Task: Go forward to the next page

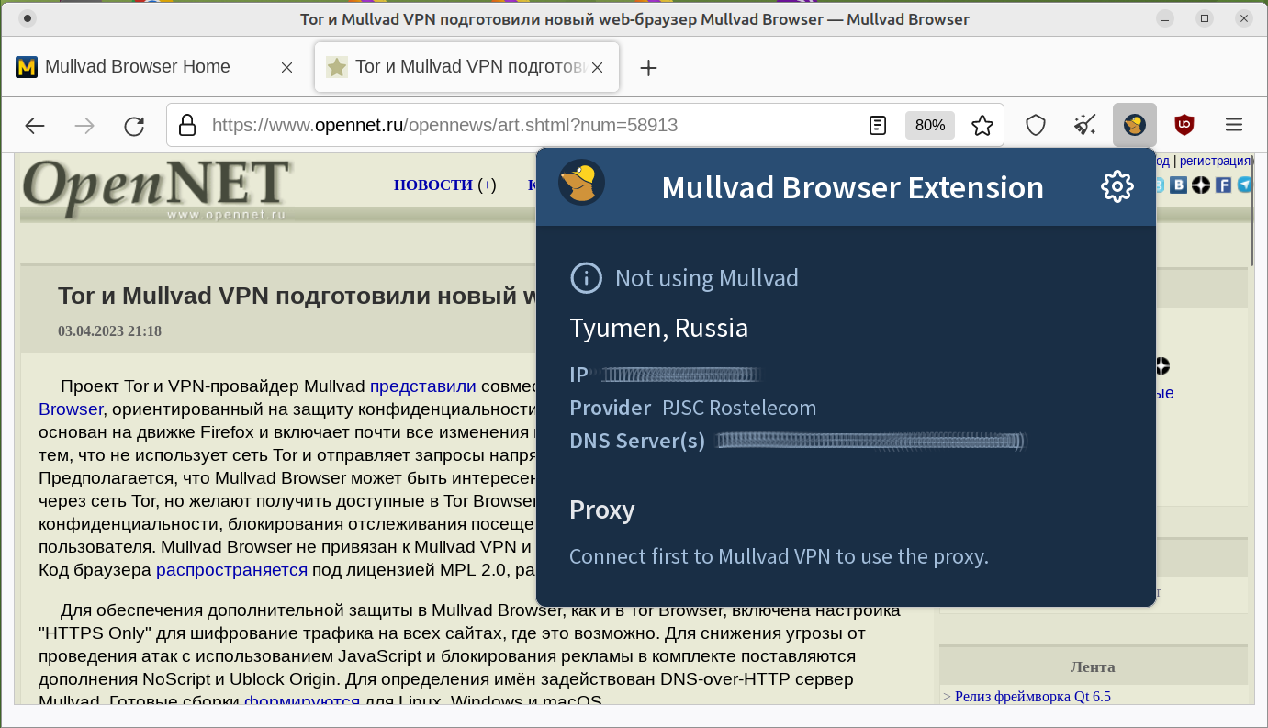Action: point(84,125)
